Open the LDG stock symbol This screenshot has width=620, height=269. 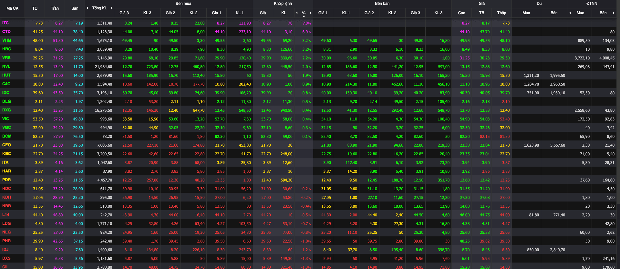6,223
